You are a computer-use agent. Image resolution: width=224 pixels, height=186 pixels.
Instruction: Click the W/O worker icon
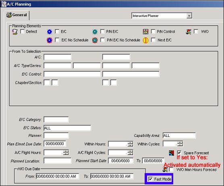pyautogui.click(x=189, y=31)
